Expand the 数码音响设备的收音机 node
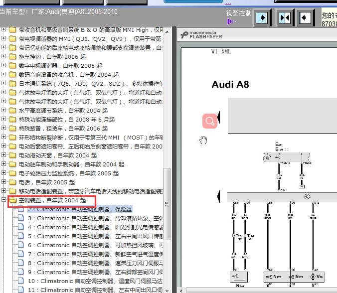The width and height of the screenshot is (337, 293). point(3,74)
